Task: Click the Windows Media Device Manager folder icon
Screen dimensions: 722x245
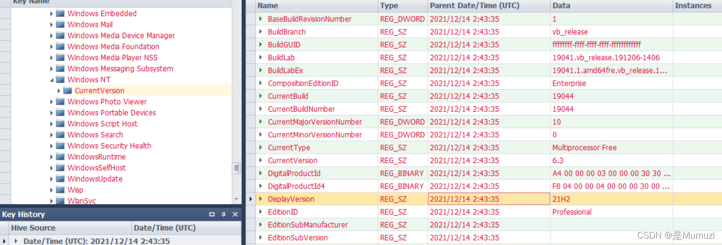Action: (60, 35)
